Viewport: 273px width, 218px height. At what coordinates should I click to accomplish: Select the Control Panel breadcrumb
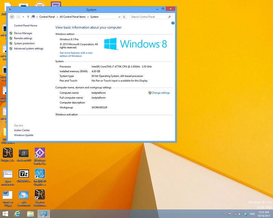47,17
